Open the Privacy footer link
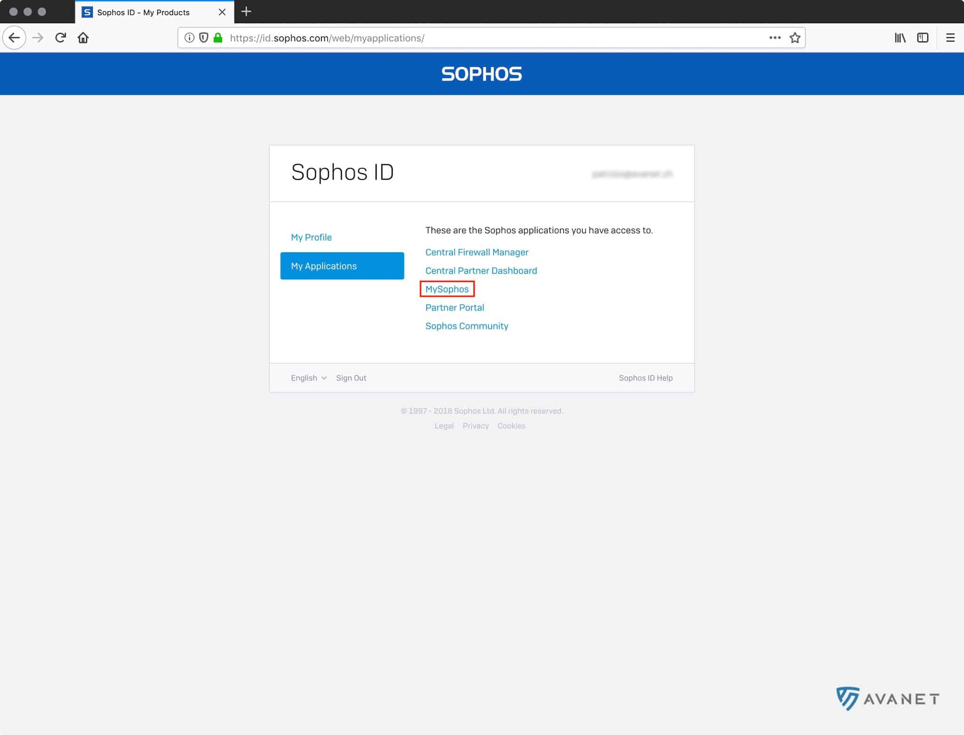The width and height of the screenshot is (964, 735). click(x=475, y=426)
